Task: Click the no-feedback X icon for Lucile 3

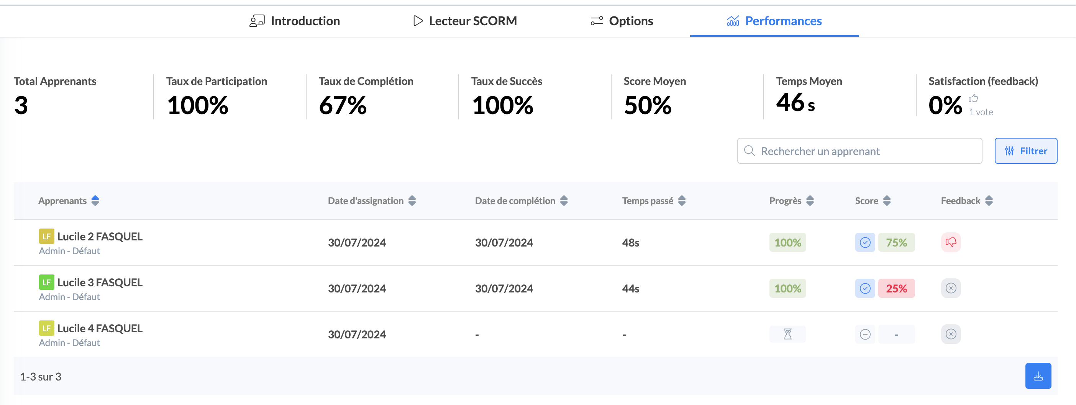Action: [950, 288]
